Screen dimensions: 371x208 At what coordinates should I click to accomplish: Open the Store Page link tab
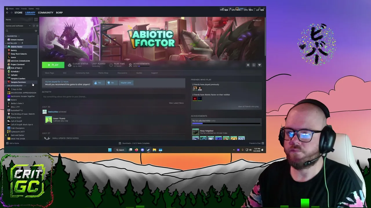pos(49,73)
